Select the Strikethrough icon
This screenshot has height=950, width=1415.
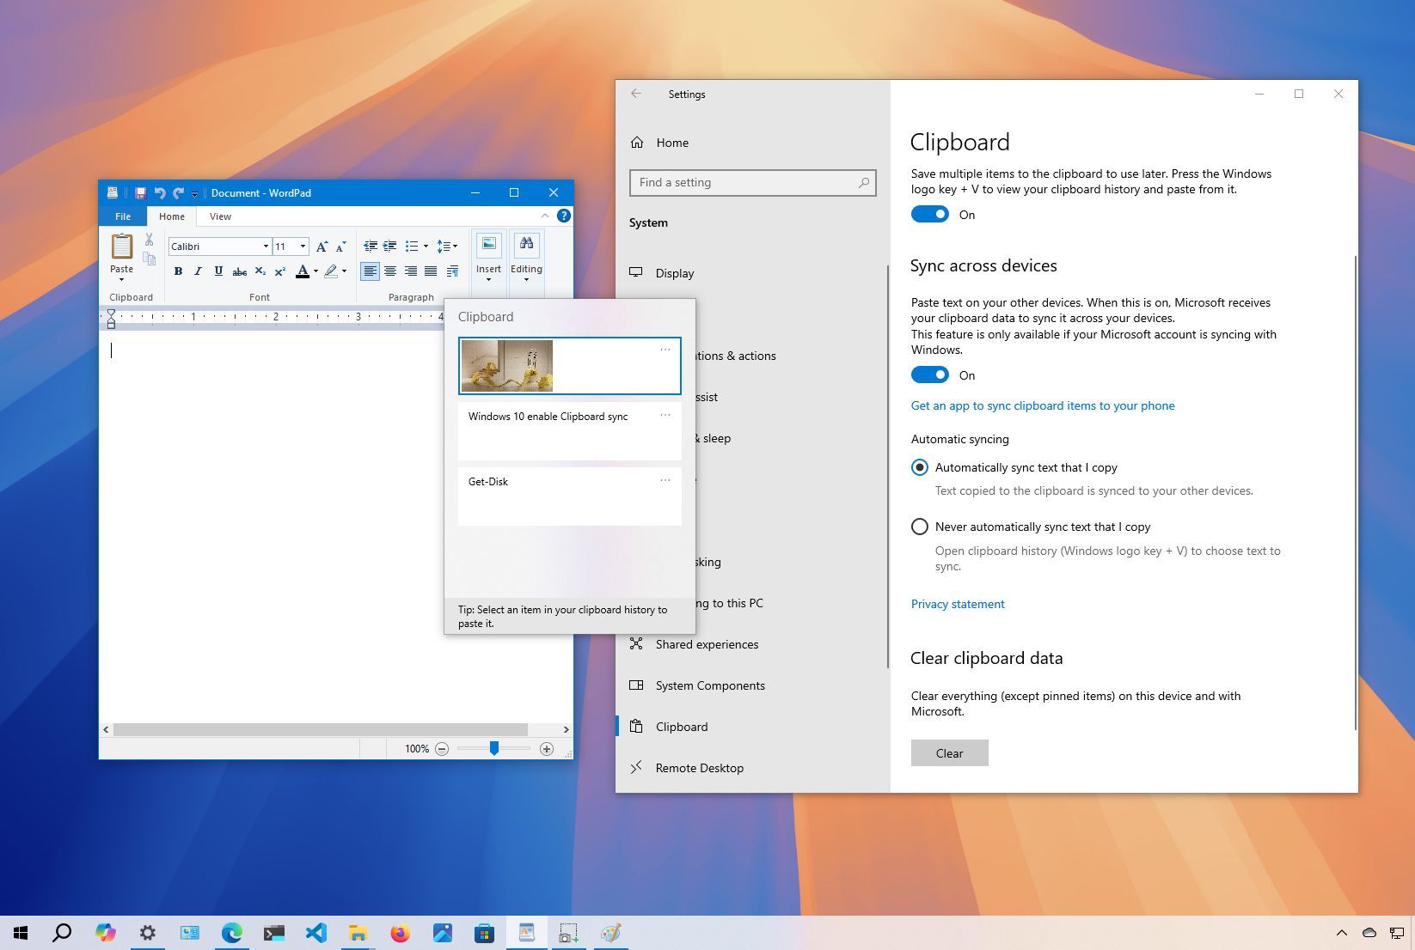coord(239,271)
